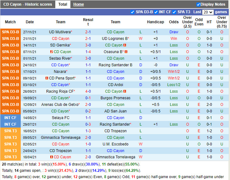The image size is (230, 180).
Task: Click the Draw odds cell on 24/10/21
Action: (x=174, y=65)
